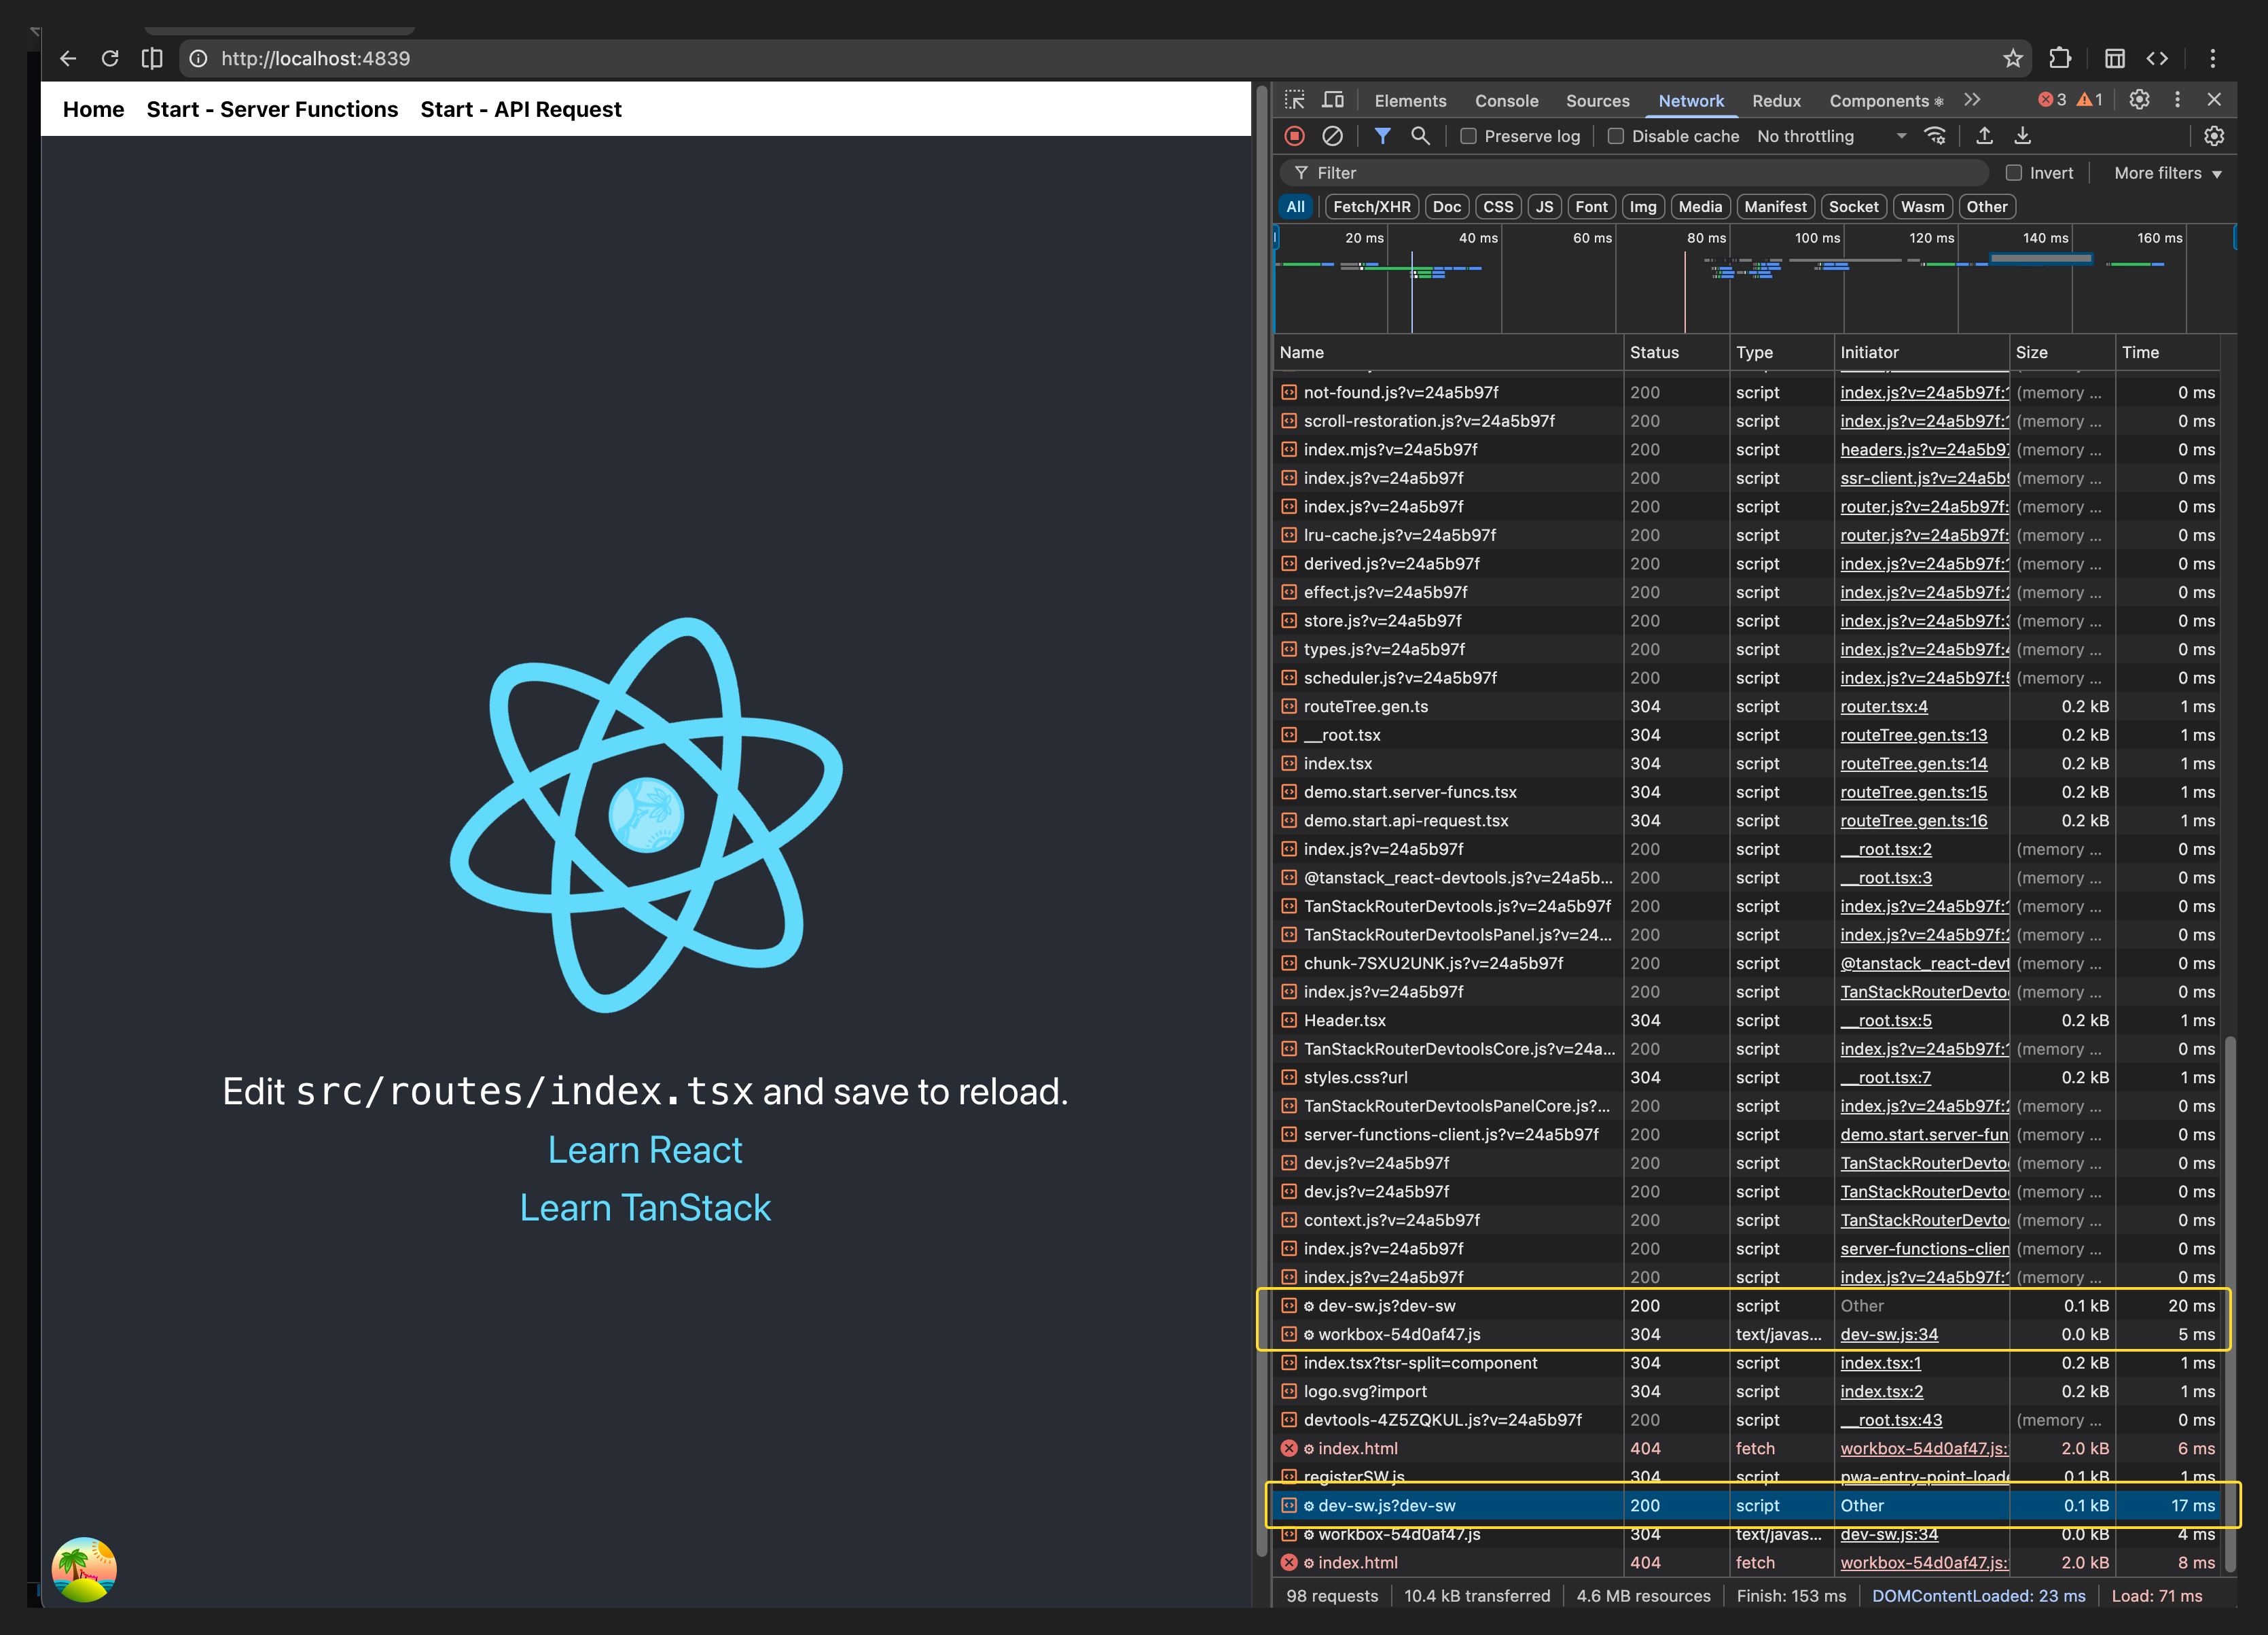
Task: Show more DevTools tabs with chevrons
Action: pyautogui.click(x=1971, y=100)
